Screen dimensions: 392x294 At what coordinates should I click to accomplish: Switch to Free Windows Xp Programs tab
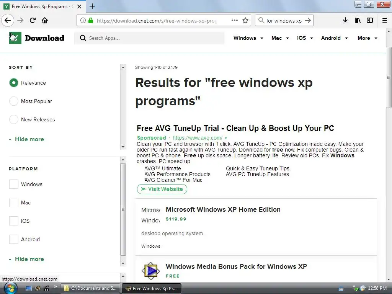point(42,7)
